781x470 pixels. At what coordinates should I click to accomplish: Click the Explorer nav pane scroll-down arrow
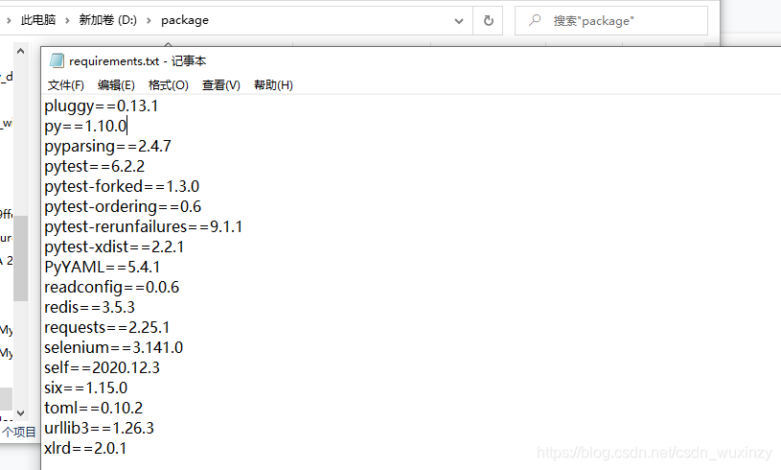click(x=20, y=412)
